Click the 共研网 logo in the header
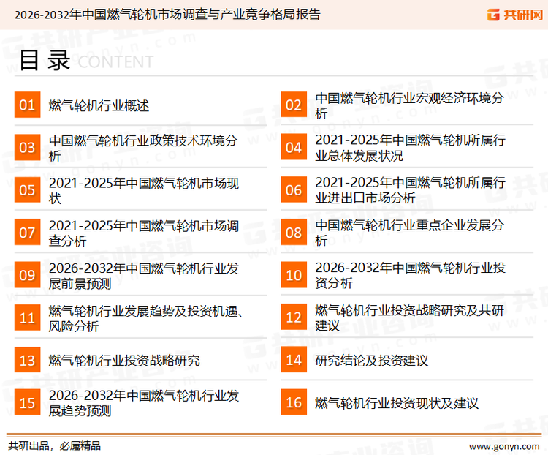548x455 pixels. click(515, 15)
